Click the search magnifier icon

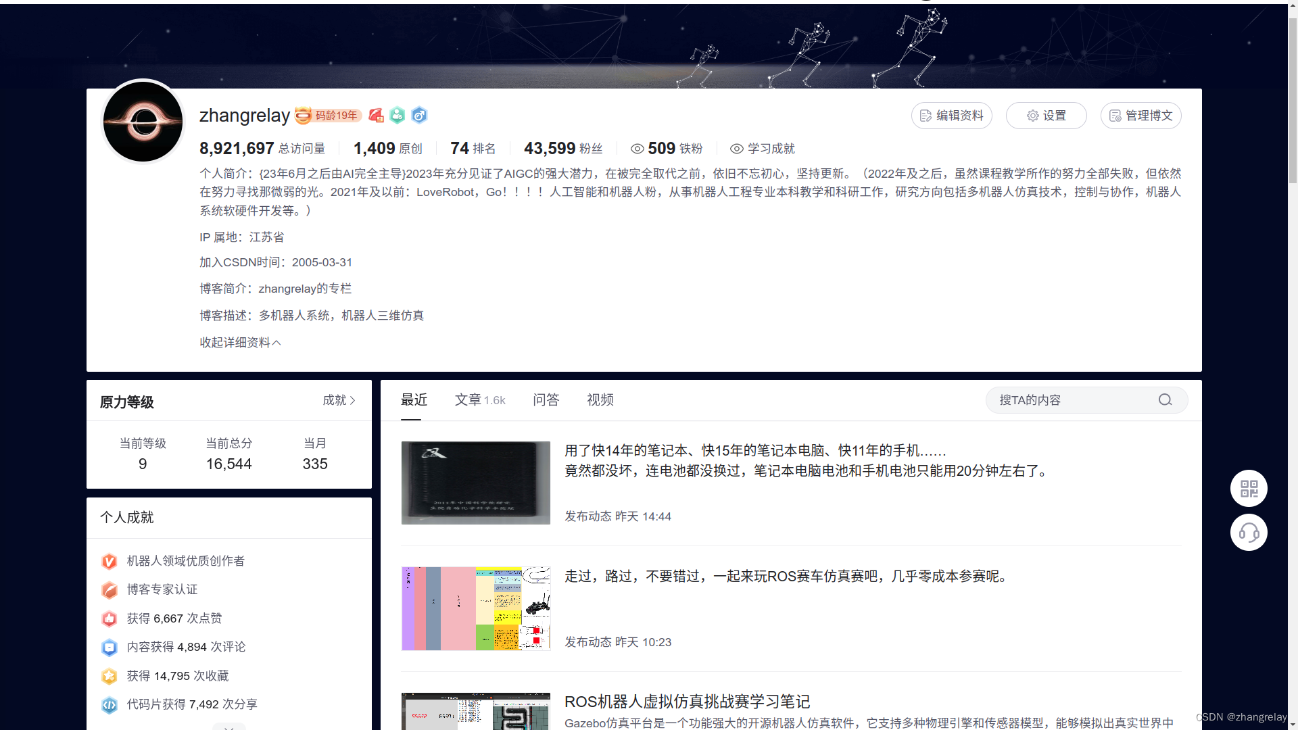(x=1165, y=400)
